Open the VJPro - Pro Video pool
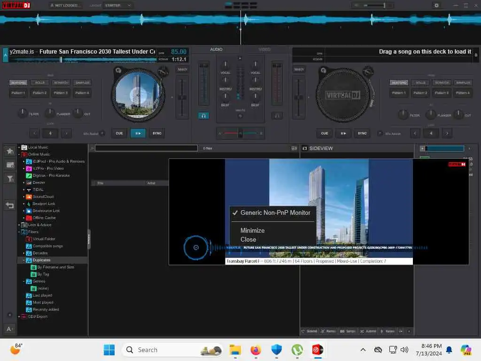Viewport: 481px width, 361px height. coord(48,169)
